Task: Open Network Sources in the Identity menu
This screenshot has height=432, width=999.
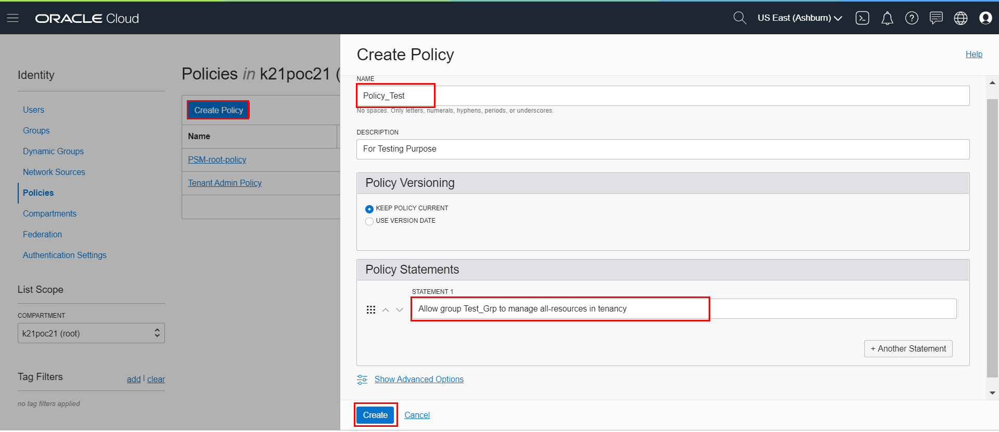Action: click(54, 172)
